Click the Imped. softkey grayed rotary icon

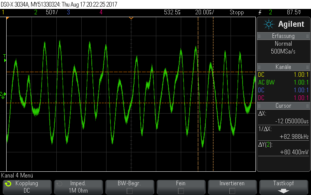pyautogui.click(x=59, y=184)
